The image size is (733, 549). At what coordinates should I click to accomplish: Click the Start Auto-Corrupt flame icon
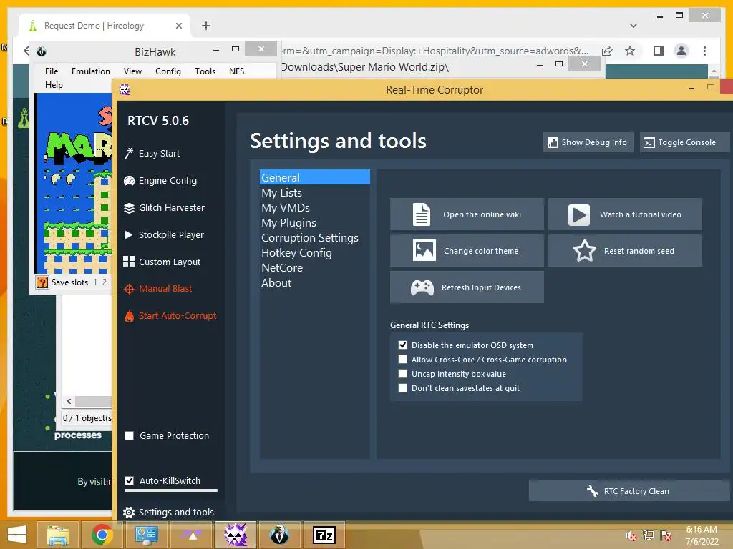tap(129, 316)
